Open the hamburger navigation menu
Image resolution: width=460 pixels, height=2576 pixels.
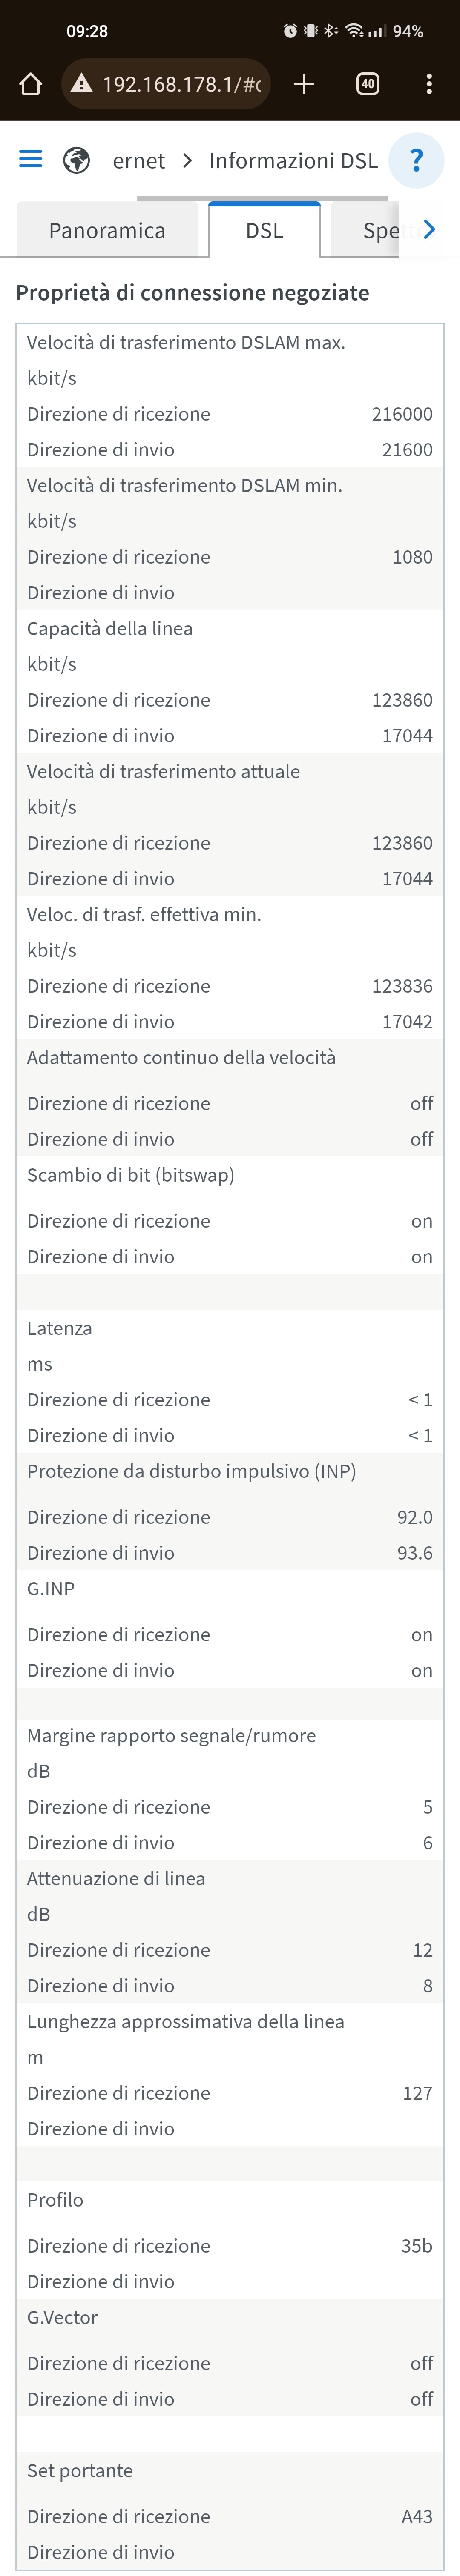point(31,159)
